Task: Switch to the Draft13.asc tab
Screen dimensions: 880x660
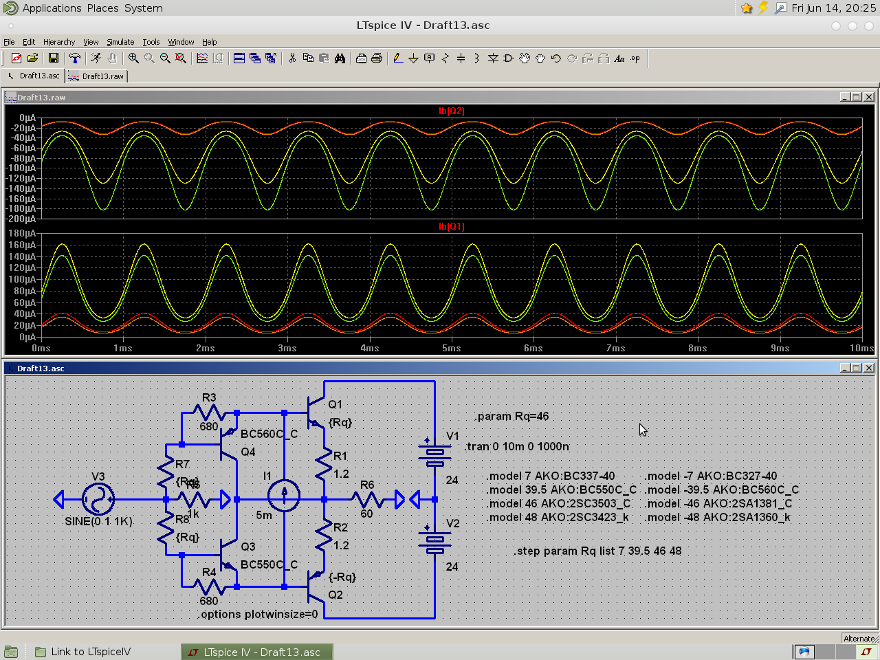Action: pos(33,76)
